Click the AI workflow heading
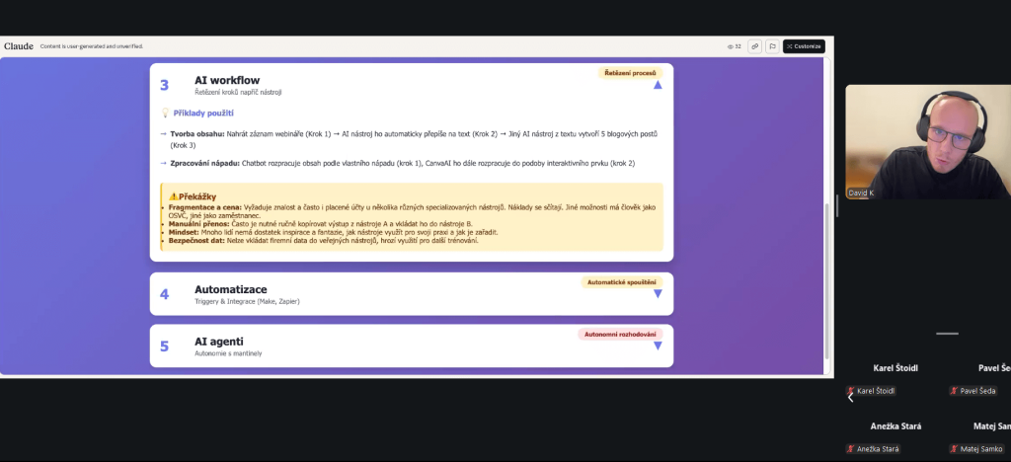Screen dimensions: 1011x462 click(x=227, y=81)
